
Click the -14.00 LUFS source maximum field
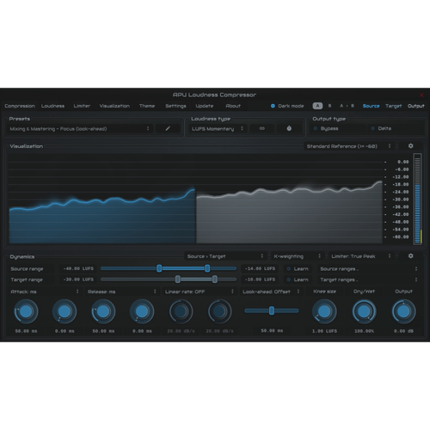click(x=260, y=268)
